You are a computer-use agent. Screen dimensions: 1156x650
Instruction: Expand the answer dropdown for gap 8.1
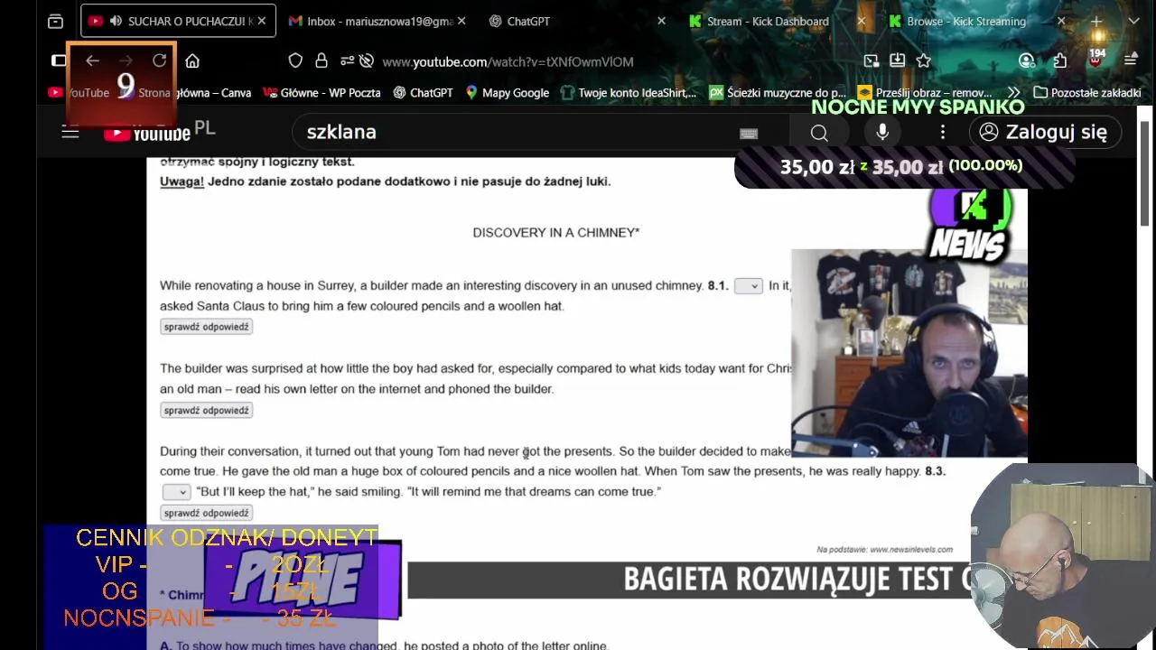748,286
